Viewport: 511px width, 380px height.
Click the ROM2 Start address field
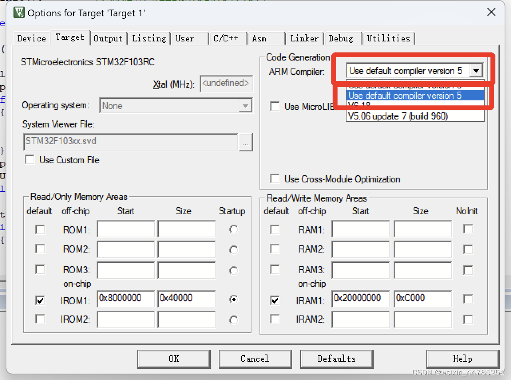[126, 249]
